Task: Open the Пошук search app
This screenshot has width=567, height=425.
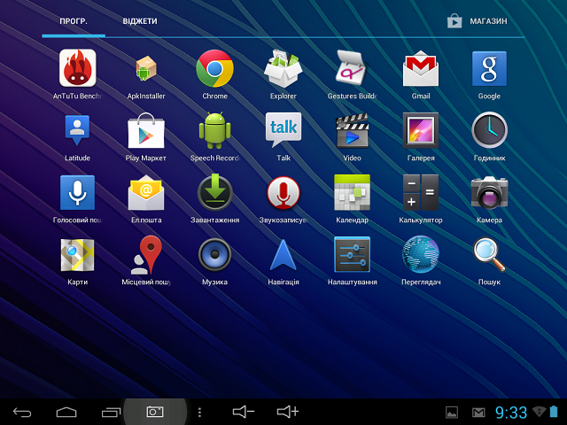Action: 489,255
